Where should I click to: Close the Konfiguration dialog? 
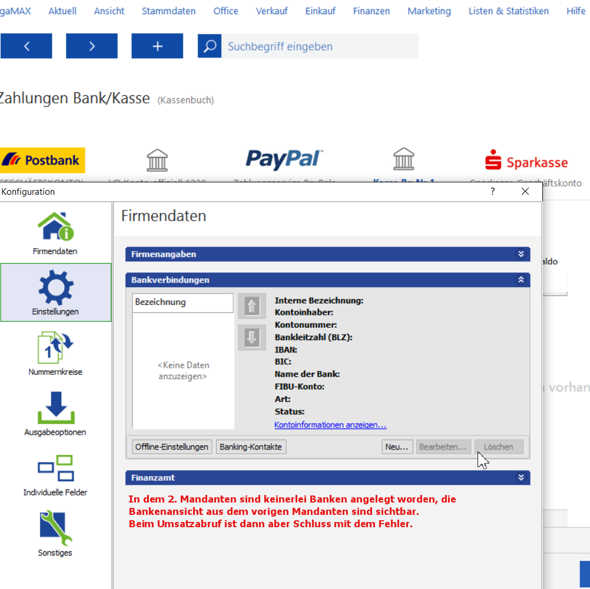[x=525, y=191]
